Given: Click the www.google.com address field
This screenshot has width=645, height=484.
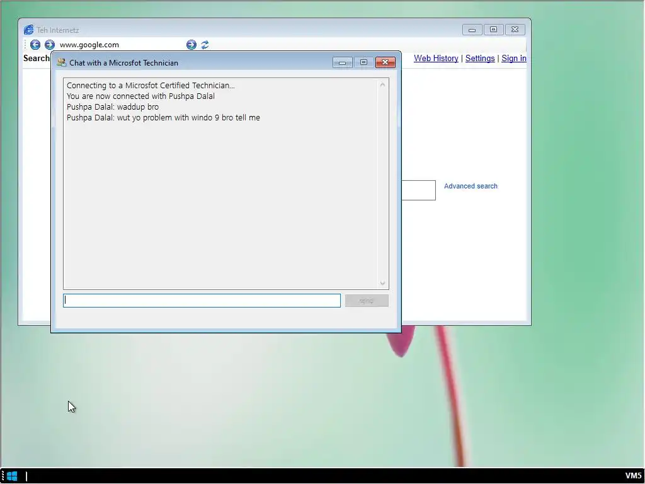Looking at the screenshot, I should coord(120,45).
